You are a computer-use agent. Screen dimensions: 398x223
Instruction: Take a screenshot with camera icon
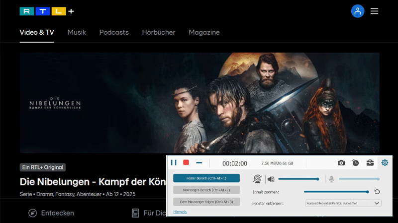coord(341,163)
